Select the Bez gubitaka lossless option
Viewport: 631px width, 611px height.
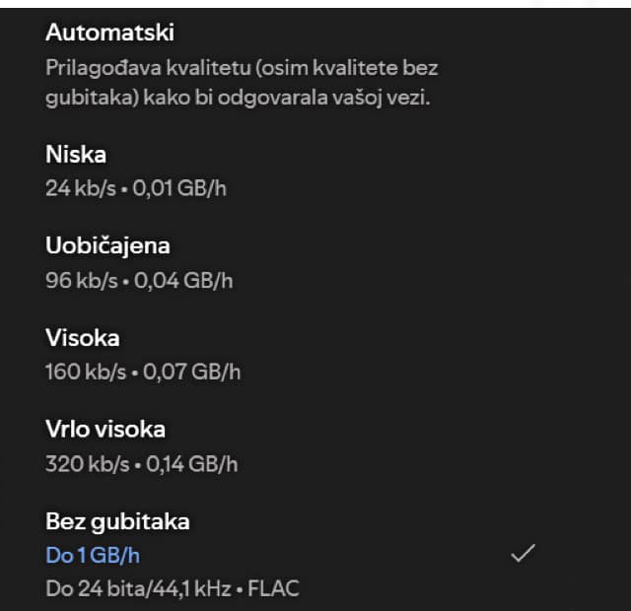117,520
